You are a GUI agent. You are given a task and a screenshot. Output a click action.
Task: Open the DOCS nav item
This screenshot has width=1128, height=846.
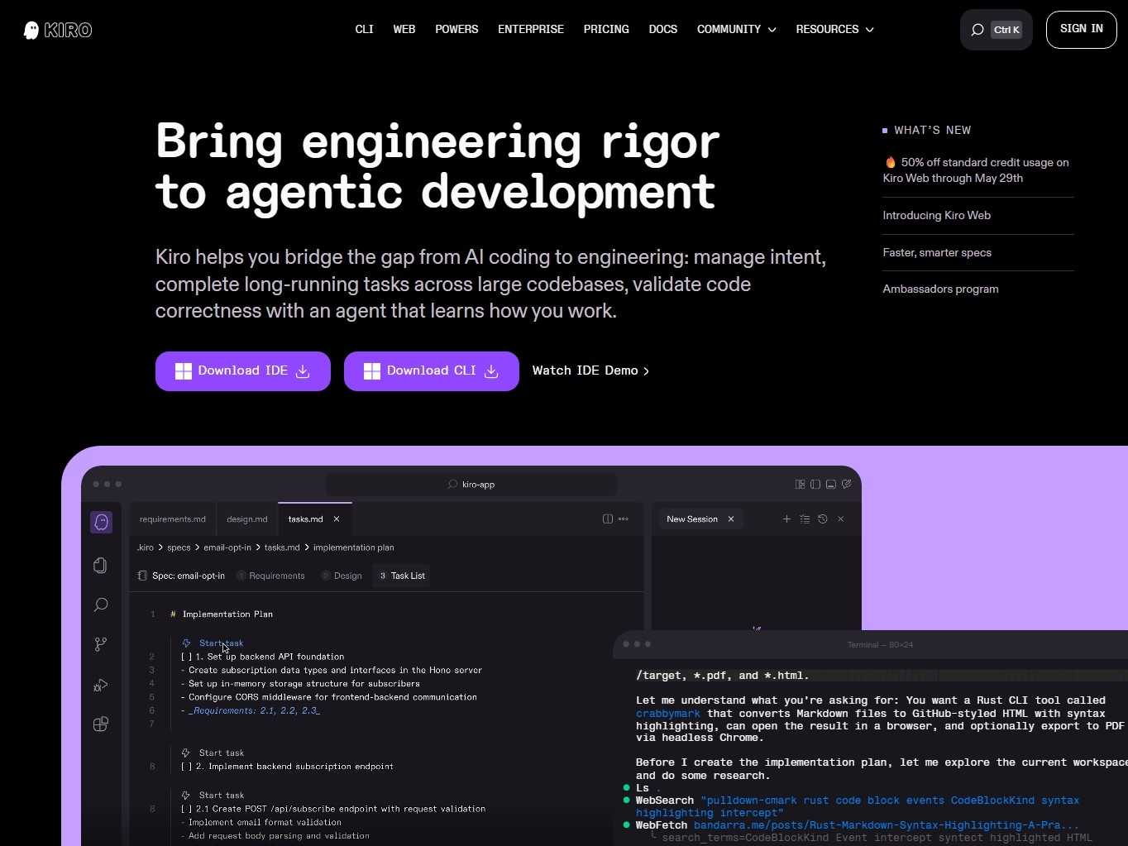point(663,30)
